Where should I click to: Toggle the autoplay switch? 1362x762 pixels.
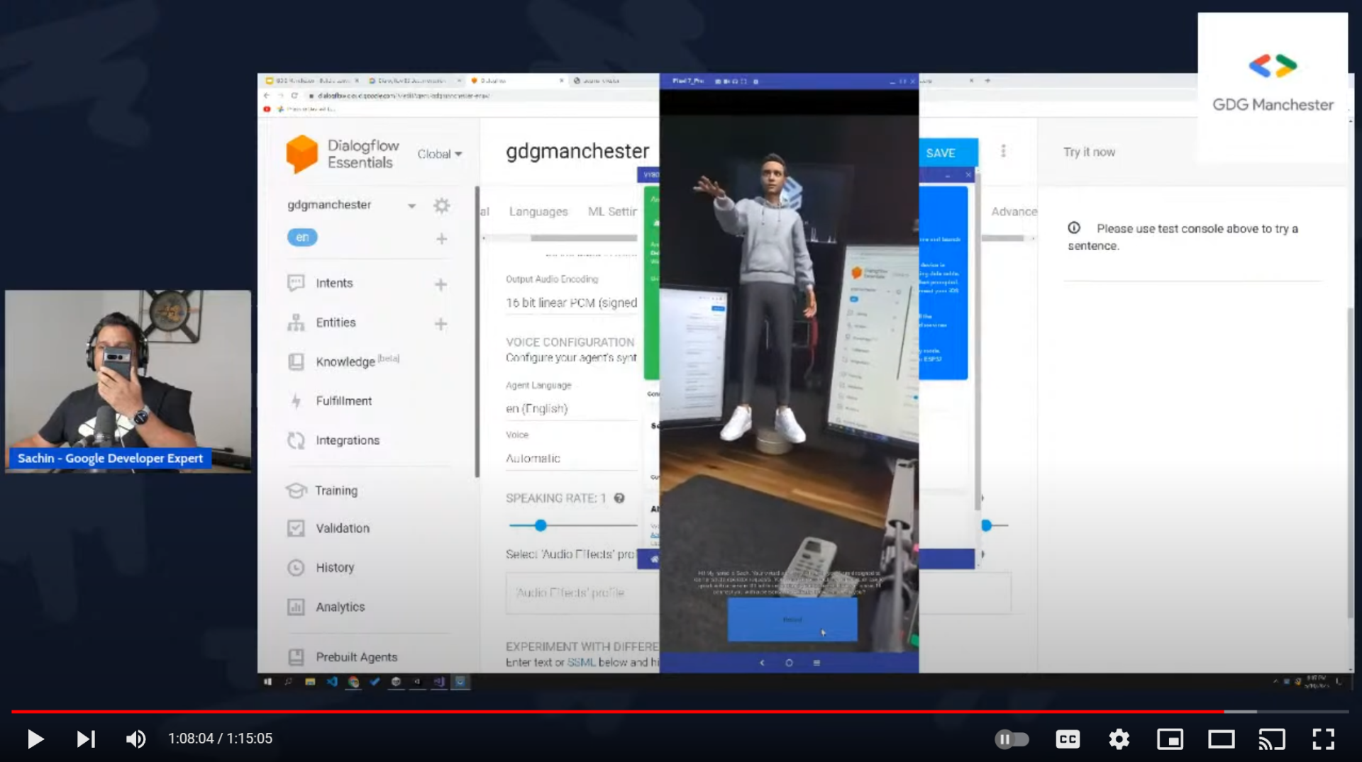click(x=1012, y=739)
